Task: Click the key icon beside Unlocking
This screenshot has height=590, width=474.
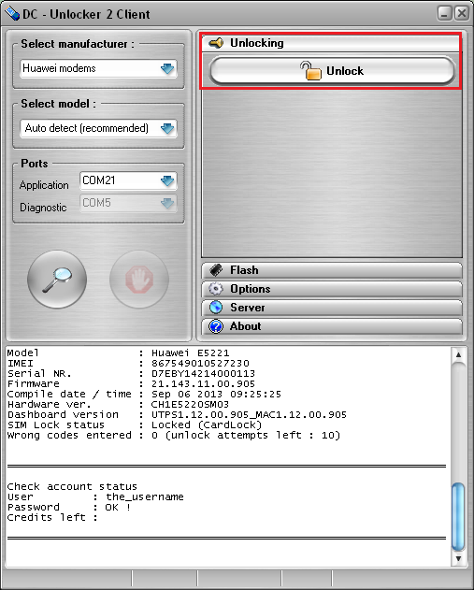Action: (216, 43)
